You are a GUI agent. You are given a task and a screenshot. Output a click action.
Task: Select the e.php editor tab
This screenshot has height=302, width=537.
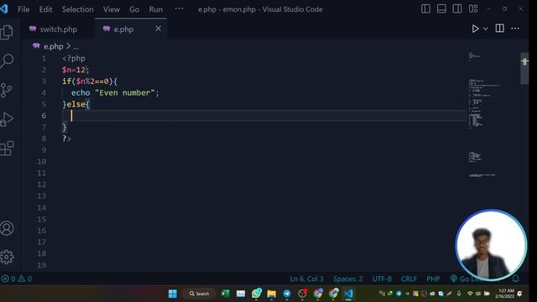pos(123,29)
